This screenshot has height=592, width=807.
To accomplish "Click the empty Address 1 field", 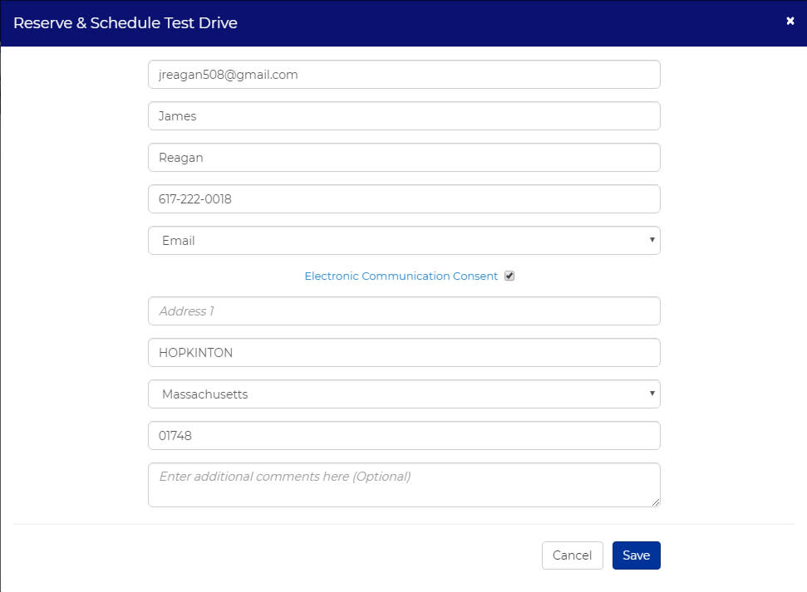I will click(404, 311).
